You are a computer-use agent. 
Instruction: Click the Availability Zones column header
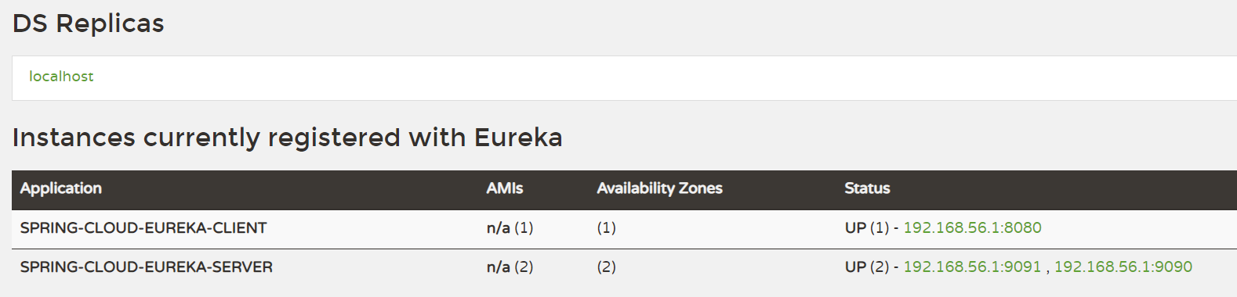(x=659, y=188)
